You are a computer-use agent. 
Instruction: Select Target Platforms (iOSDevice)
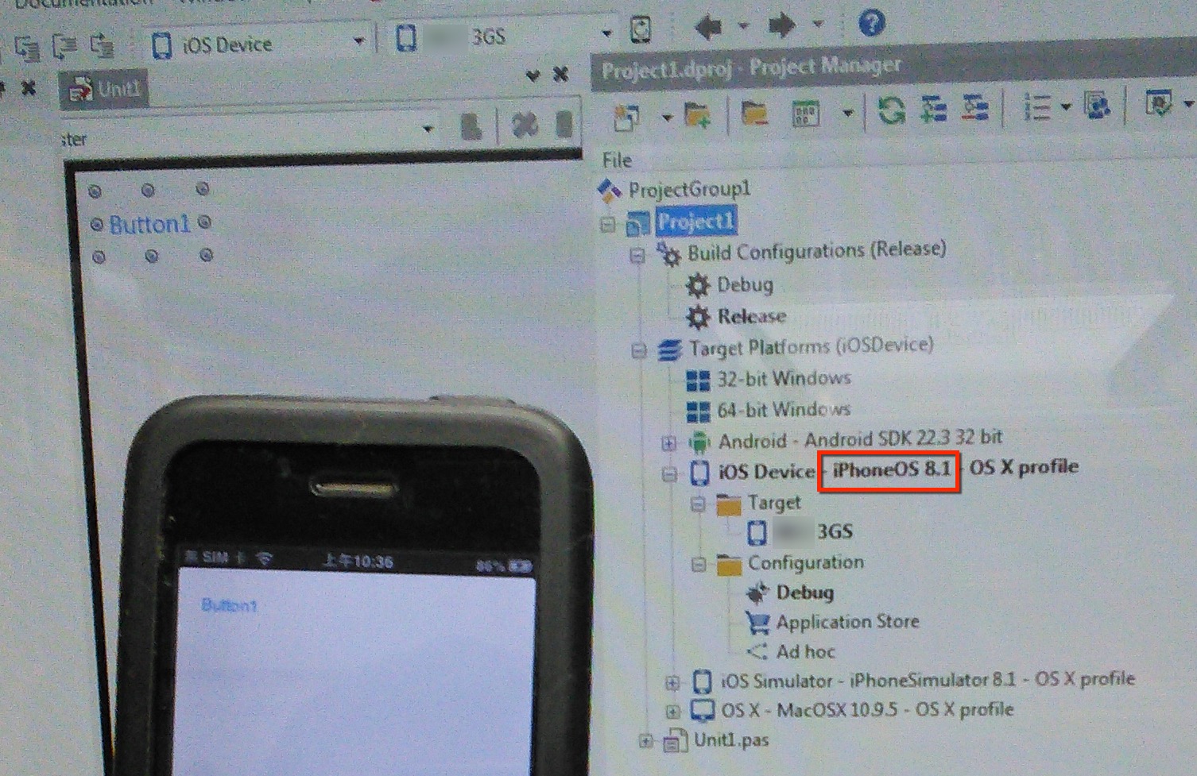coord(811,346)
